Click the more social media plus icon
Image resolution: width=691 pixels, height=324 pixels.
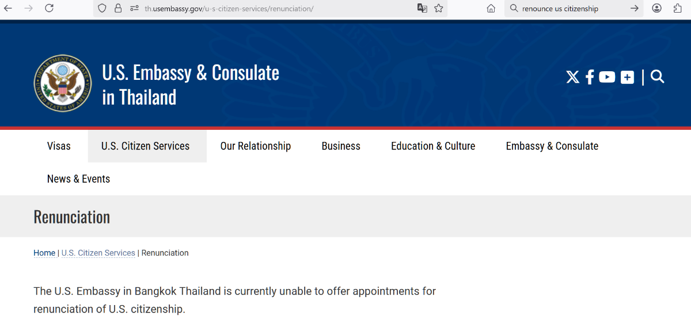627,77
